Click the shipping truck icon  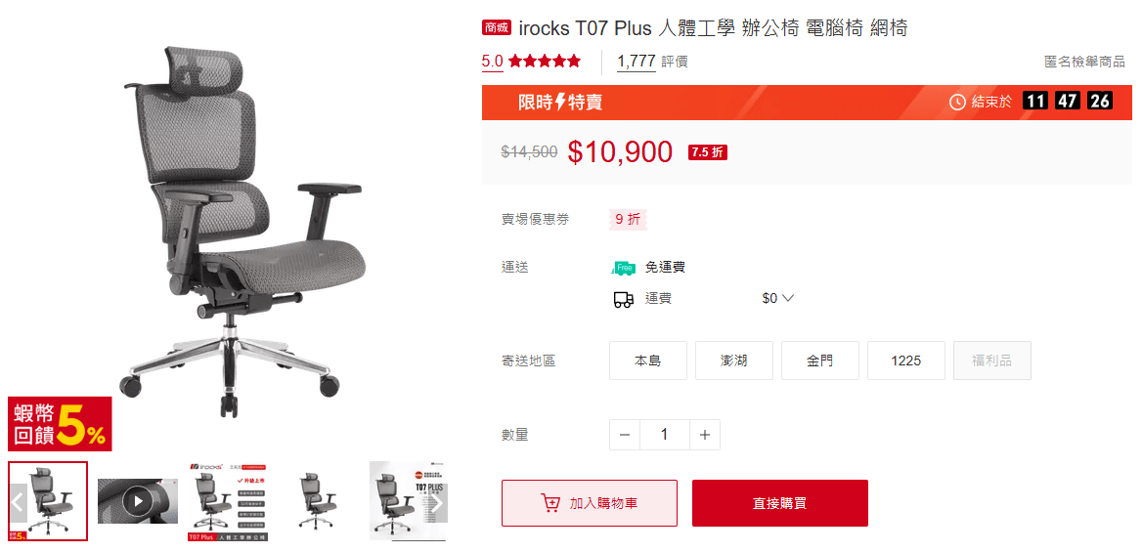(624, 299)
